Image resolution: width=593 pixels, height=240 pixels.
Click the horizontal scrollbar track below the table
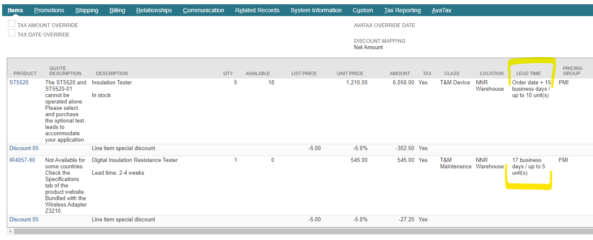click(303, 232)
